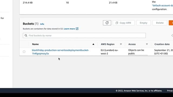
Task: Open the Learn more link
Action: click(69, 29)
